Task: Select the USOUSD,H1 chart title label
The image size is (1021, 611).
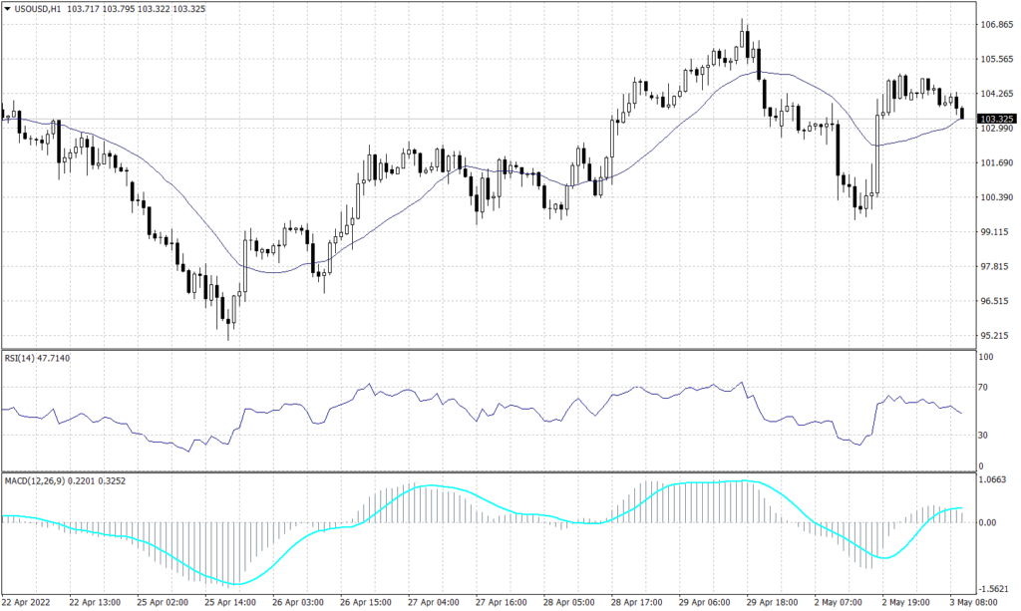Action: tap(37, 8)
